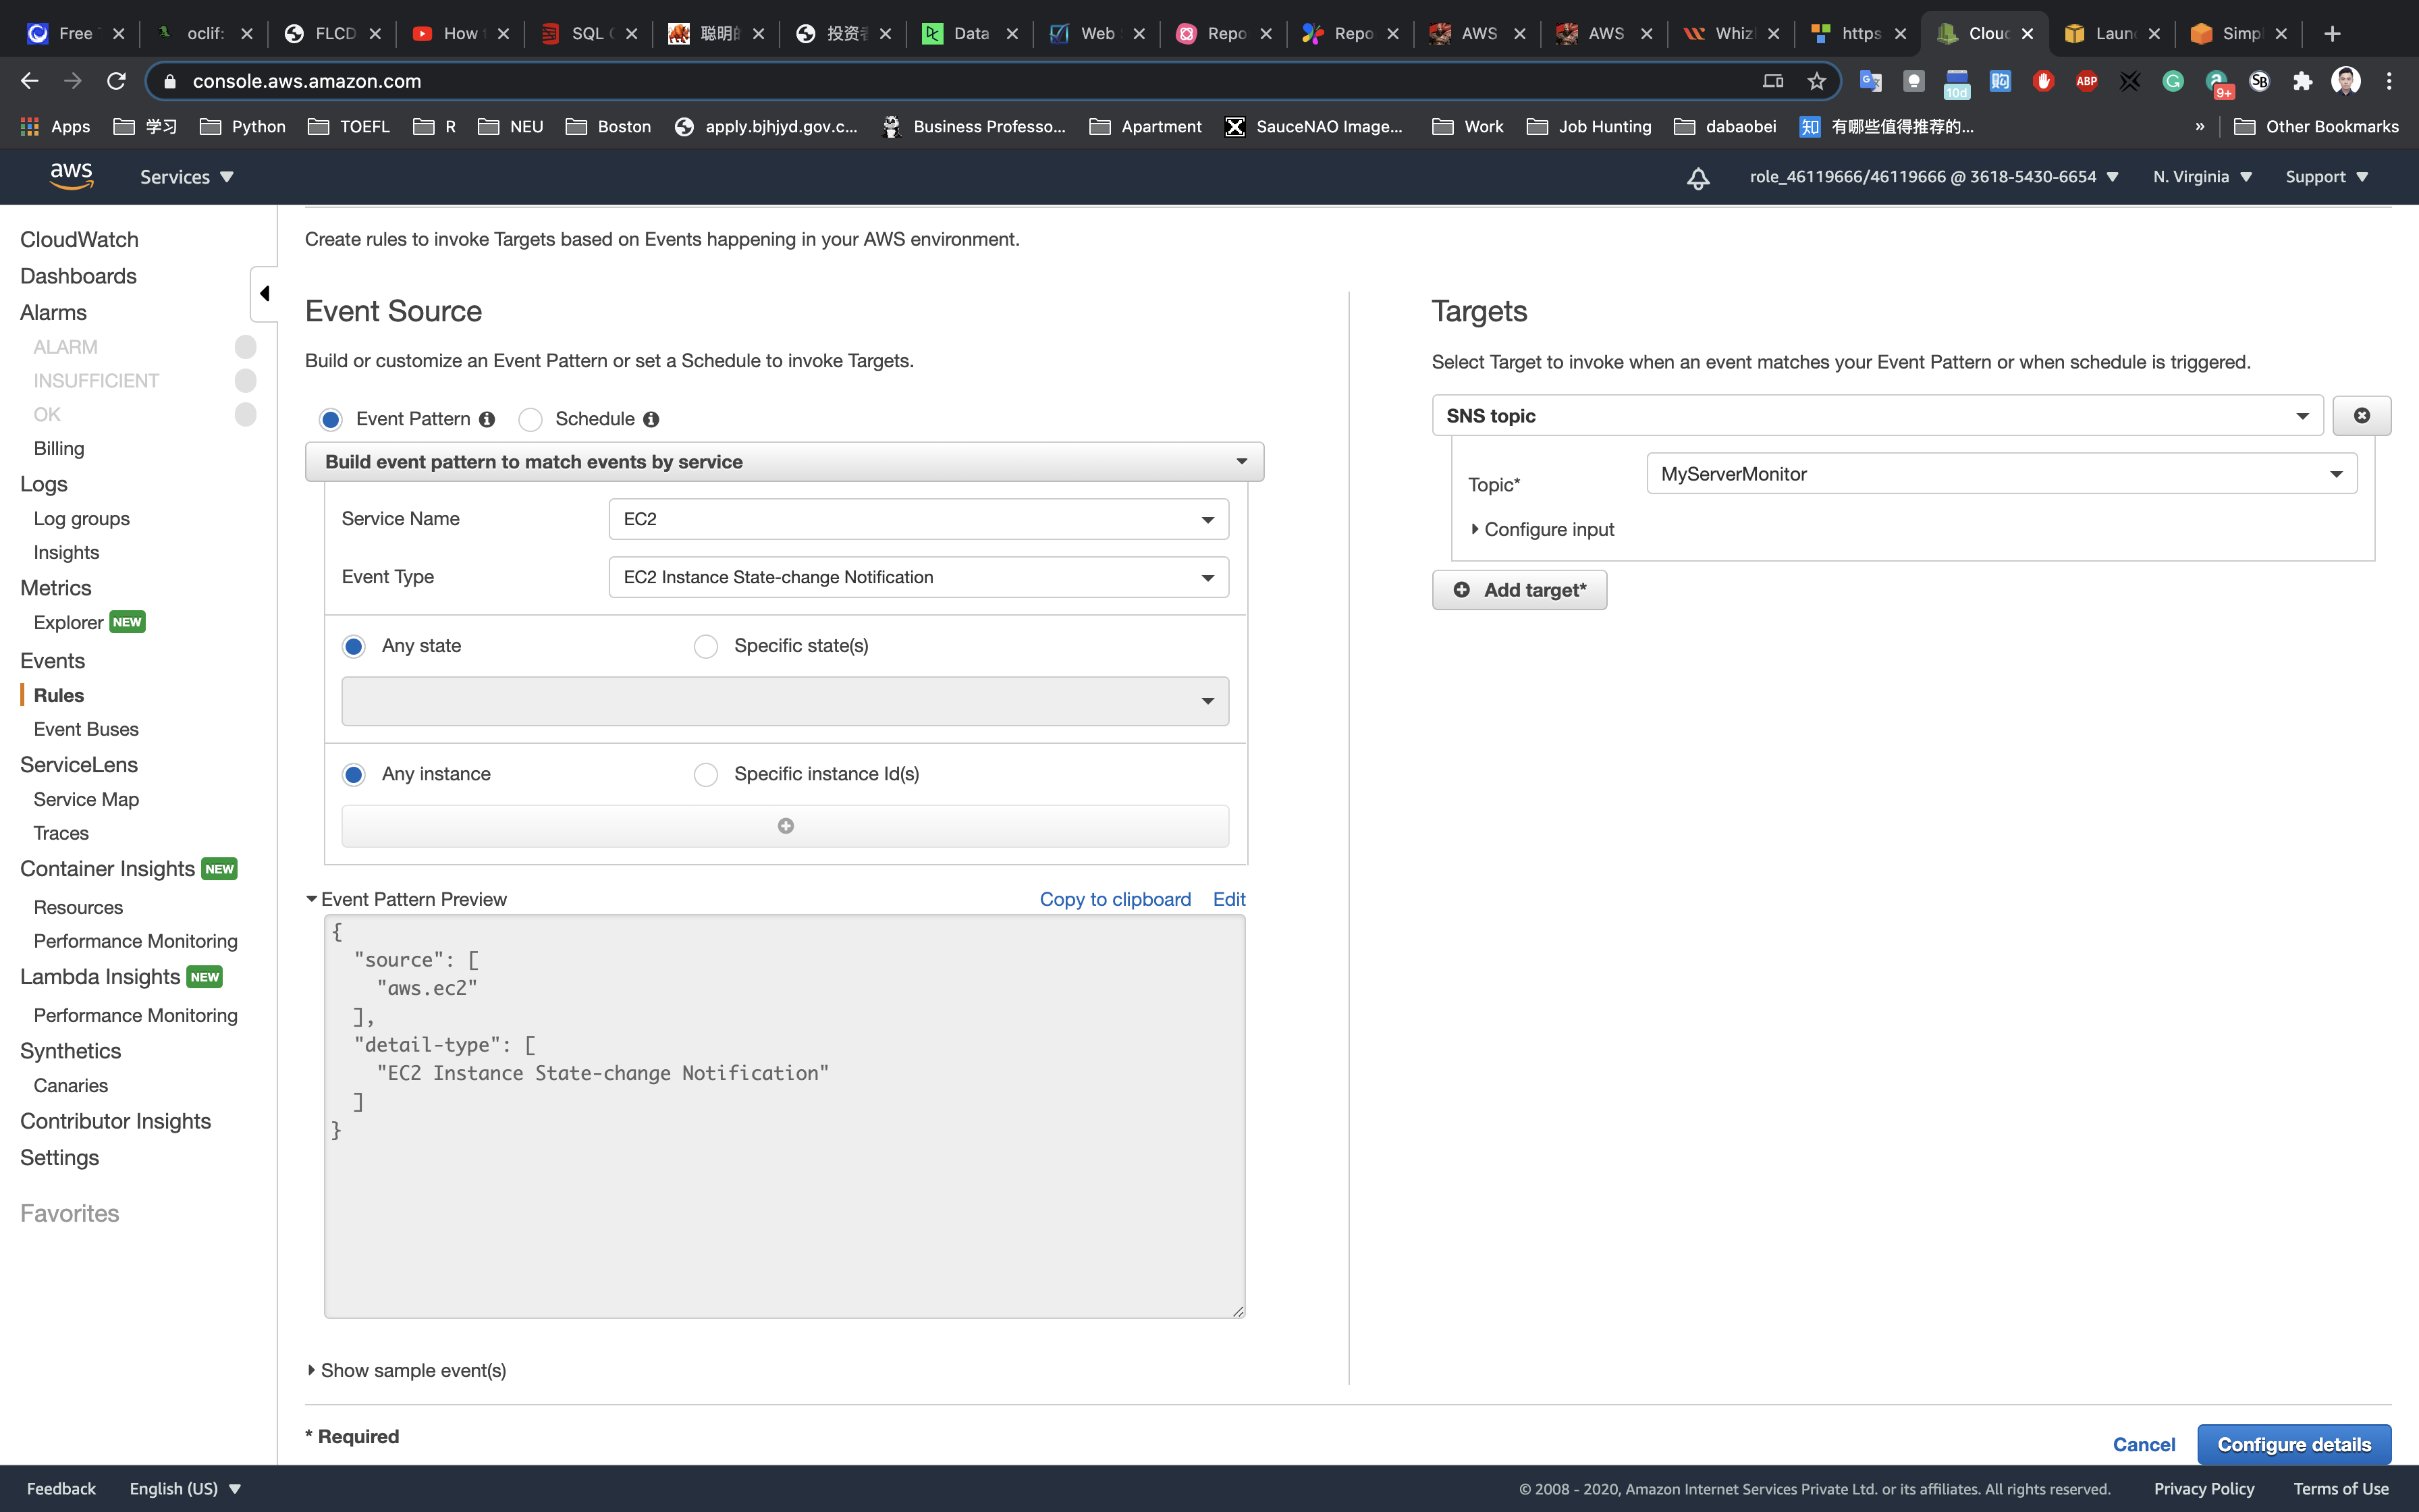Click the Configure details button

(2293, 1444)
